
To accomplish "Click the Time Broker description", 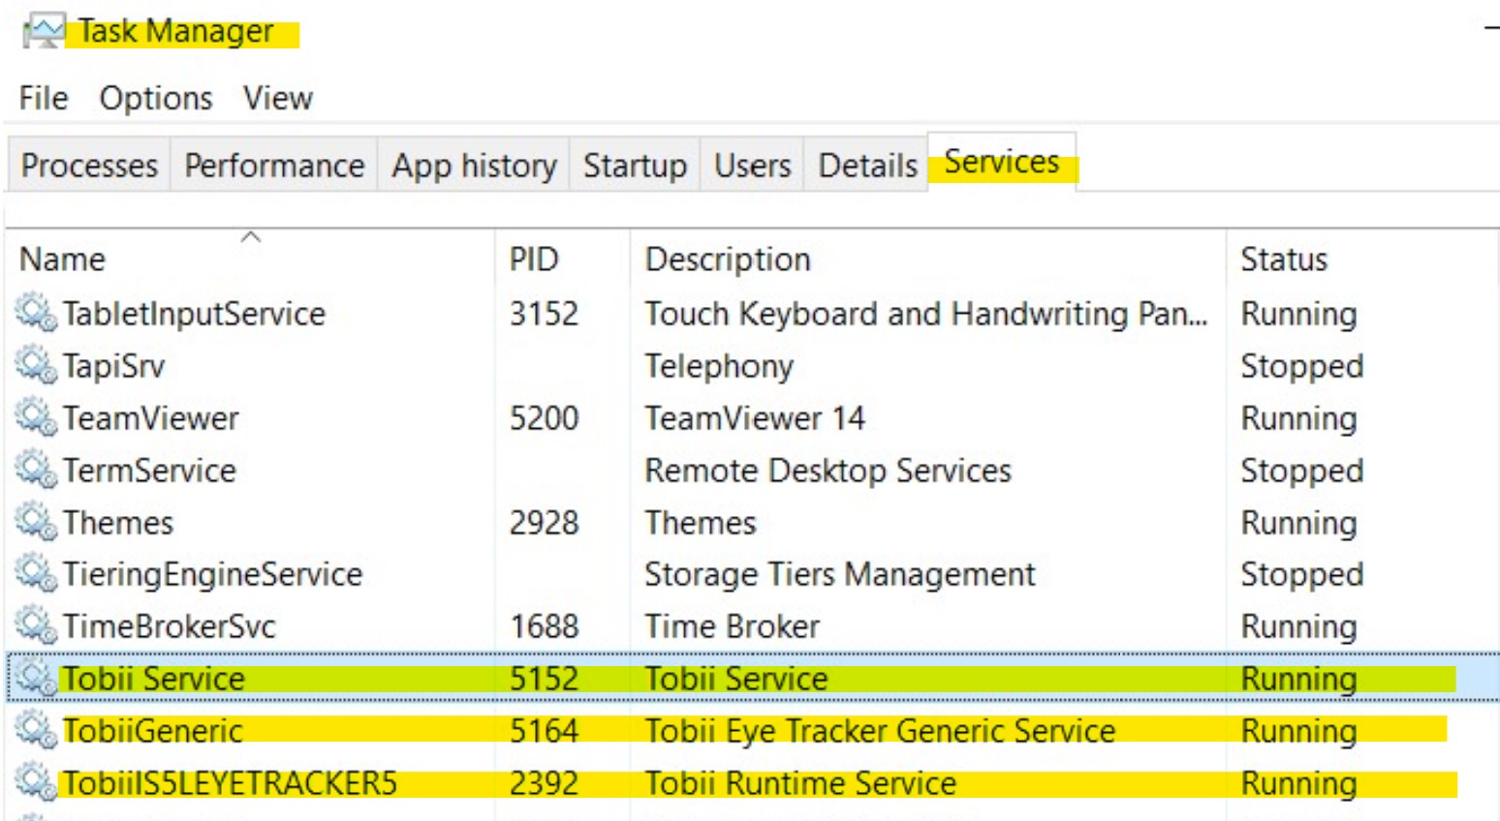I will (x=732, y=625).
